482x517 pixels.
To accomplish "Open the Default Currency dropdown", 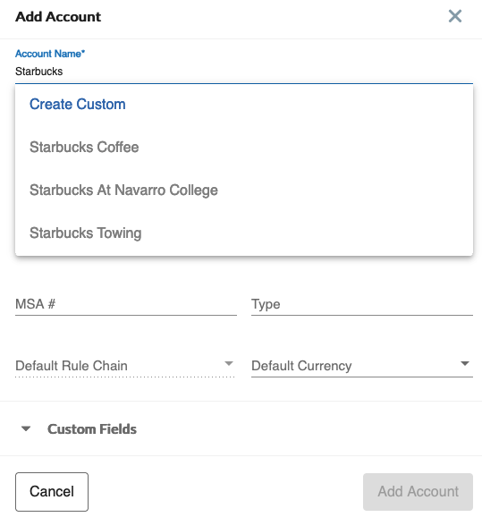I will 362,366.
